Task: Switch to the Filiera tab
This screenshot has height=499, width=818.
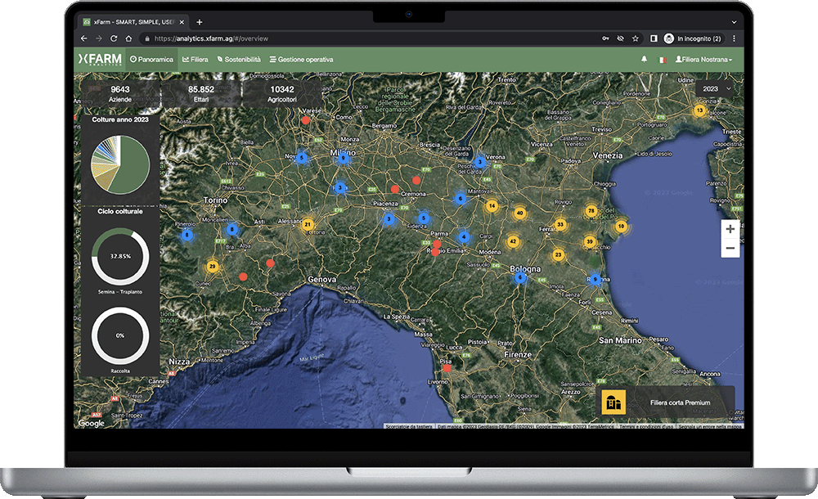Action: click(x=196, y=60)
